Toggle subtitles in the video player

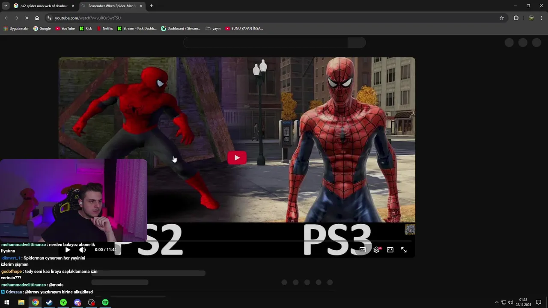pyautogui.click(x=363, y=250)
